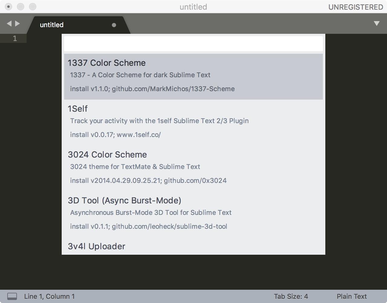Select the 3v4l Uploader package

click(96, 247)
